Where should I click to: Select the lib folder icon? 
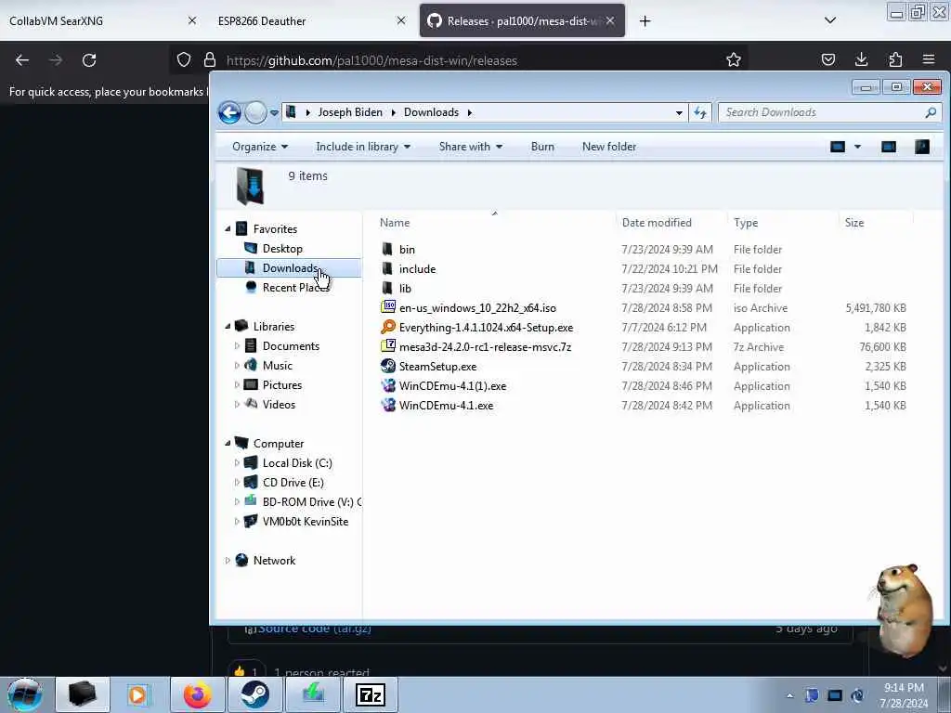(x=387, y=288)
